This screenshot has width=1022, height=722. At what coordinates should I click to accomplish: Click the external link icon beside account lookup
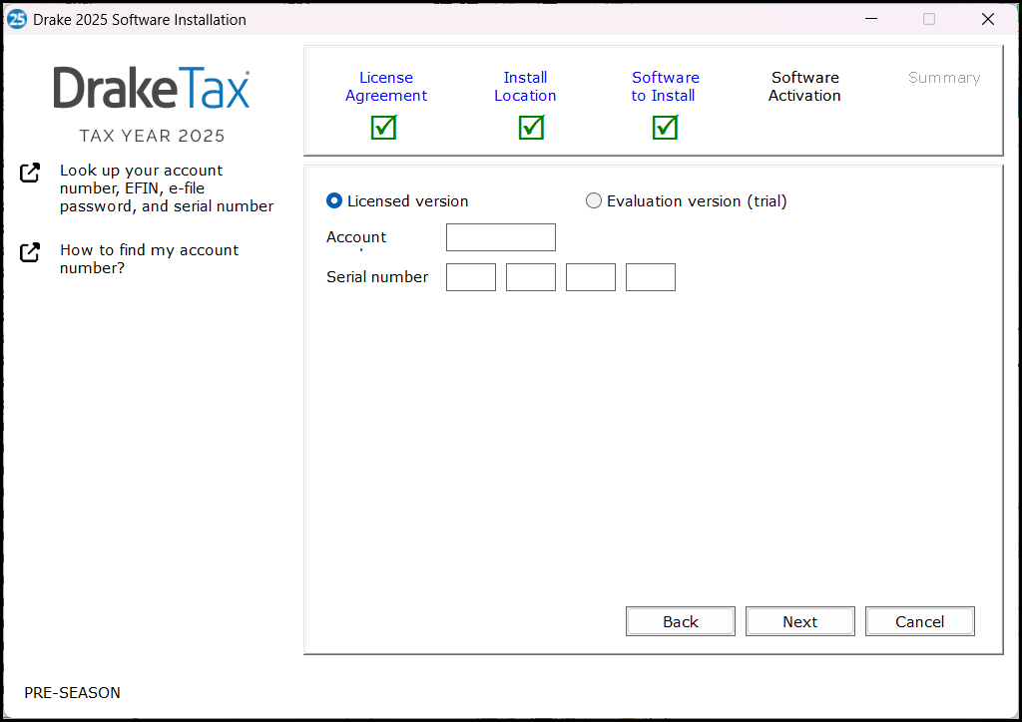[30, 172]
